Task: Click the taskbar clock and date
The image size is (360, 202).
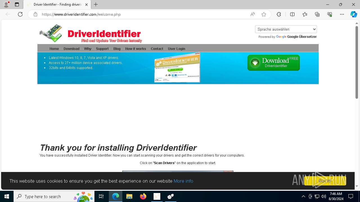Action: point(336,196)
